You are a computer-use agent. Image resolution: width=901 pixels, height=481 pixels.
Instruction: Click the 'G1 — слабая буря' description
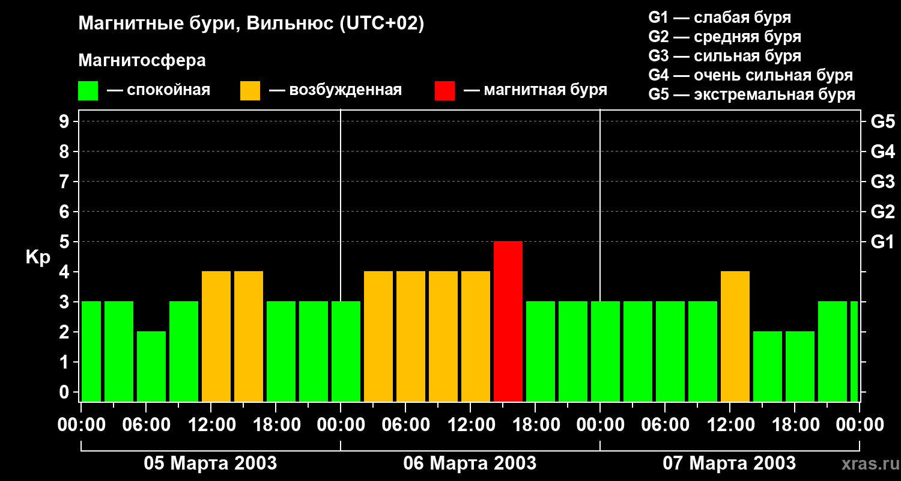click(720, 17)
